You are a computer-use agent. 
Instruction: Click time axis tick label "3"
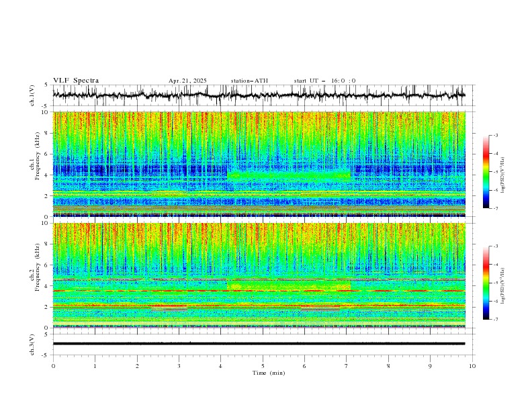click(x=179, y=366)
